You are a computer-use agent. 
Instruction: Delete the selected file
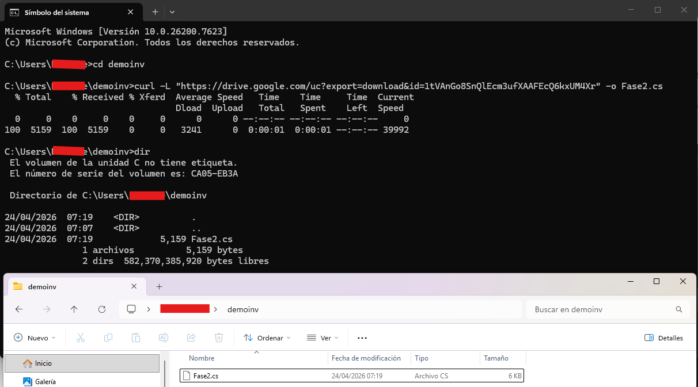[219, 338]
